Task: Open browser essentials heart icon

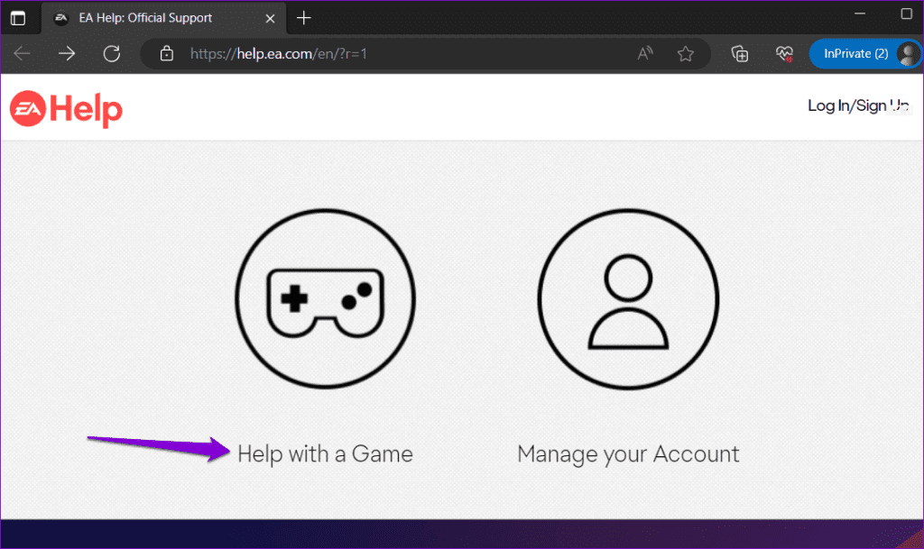Action: 784,54
